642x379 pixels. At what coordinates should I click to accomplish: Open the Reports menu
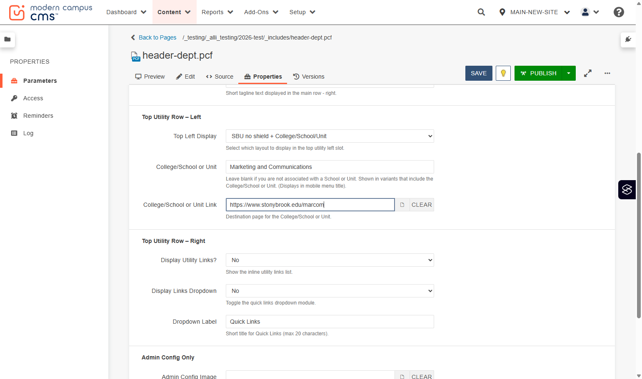pyautogui.click(x=217, y=12)
